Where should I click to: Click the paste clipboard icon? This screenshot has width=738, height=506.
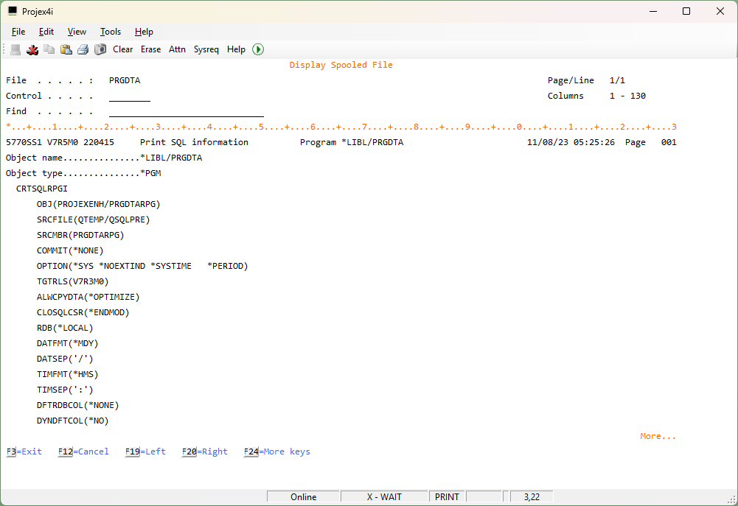tap(66, 49)
